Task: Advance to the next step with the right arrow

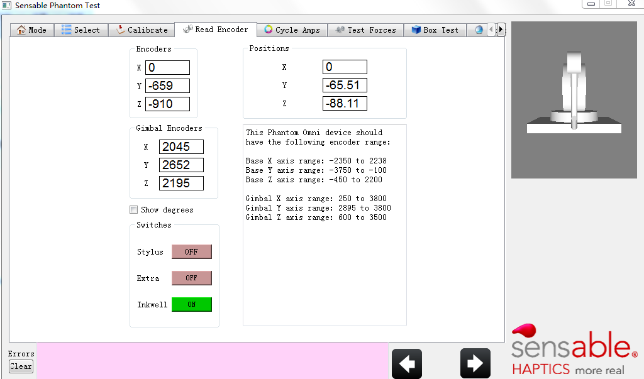Action: click(475, 363)
